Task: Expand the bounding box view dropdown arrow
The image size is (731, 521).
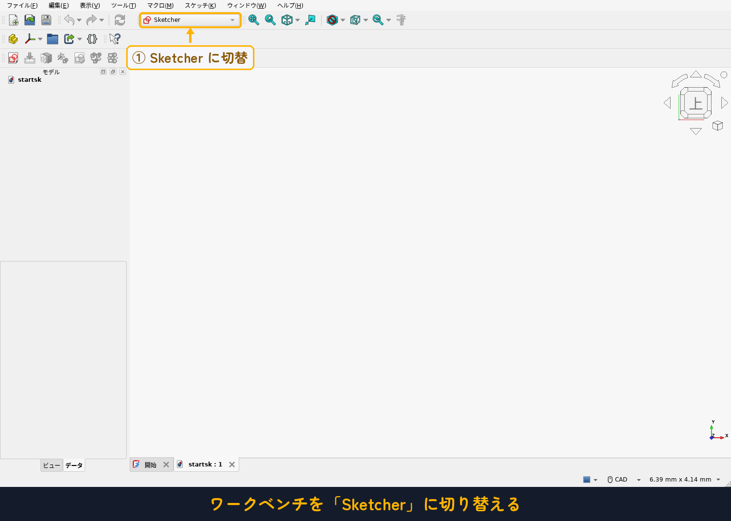Action: (x=365, y=20)
